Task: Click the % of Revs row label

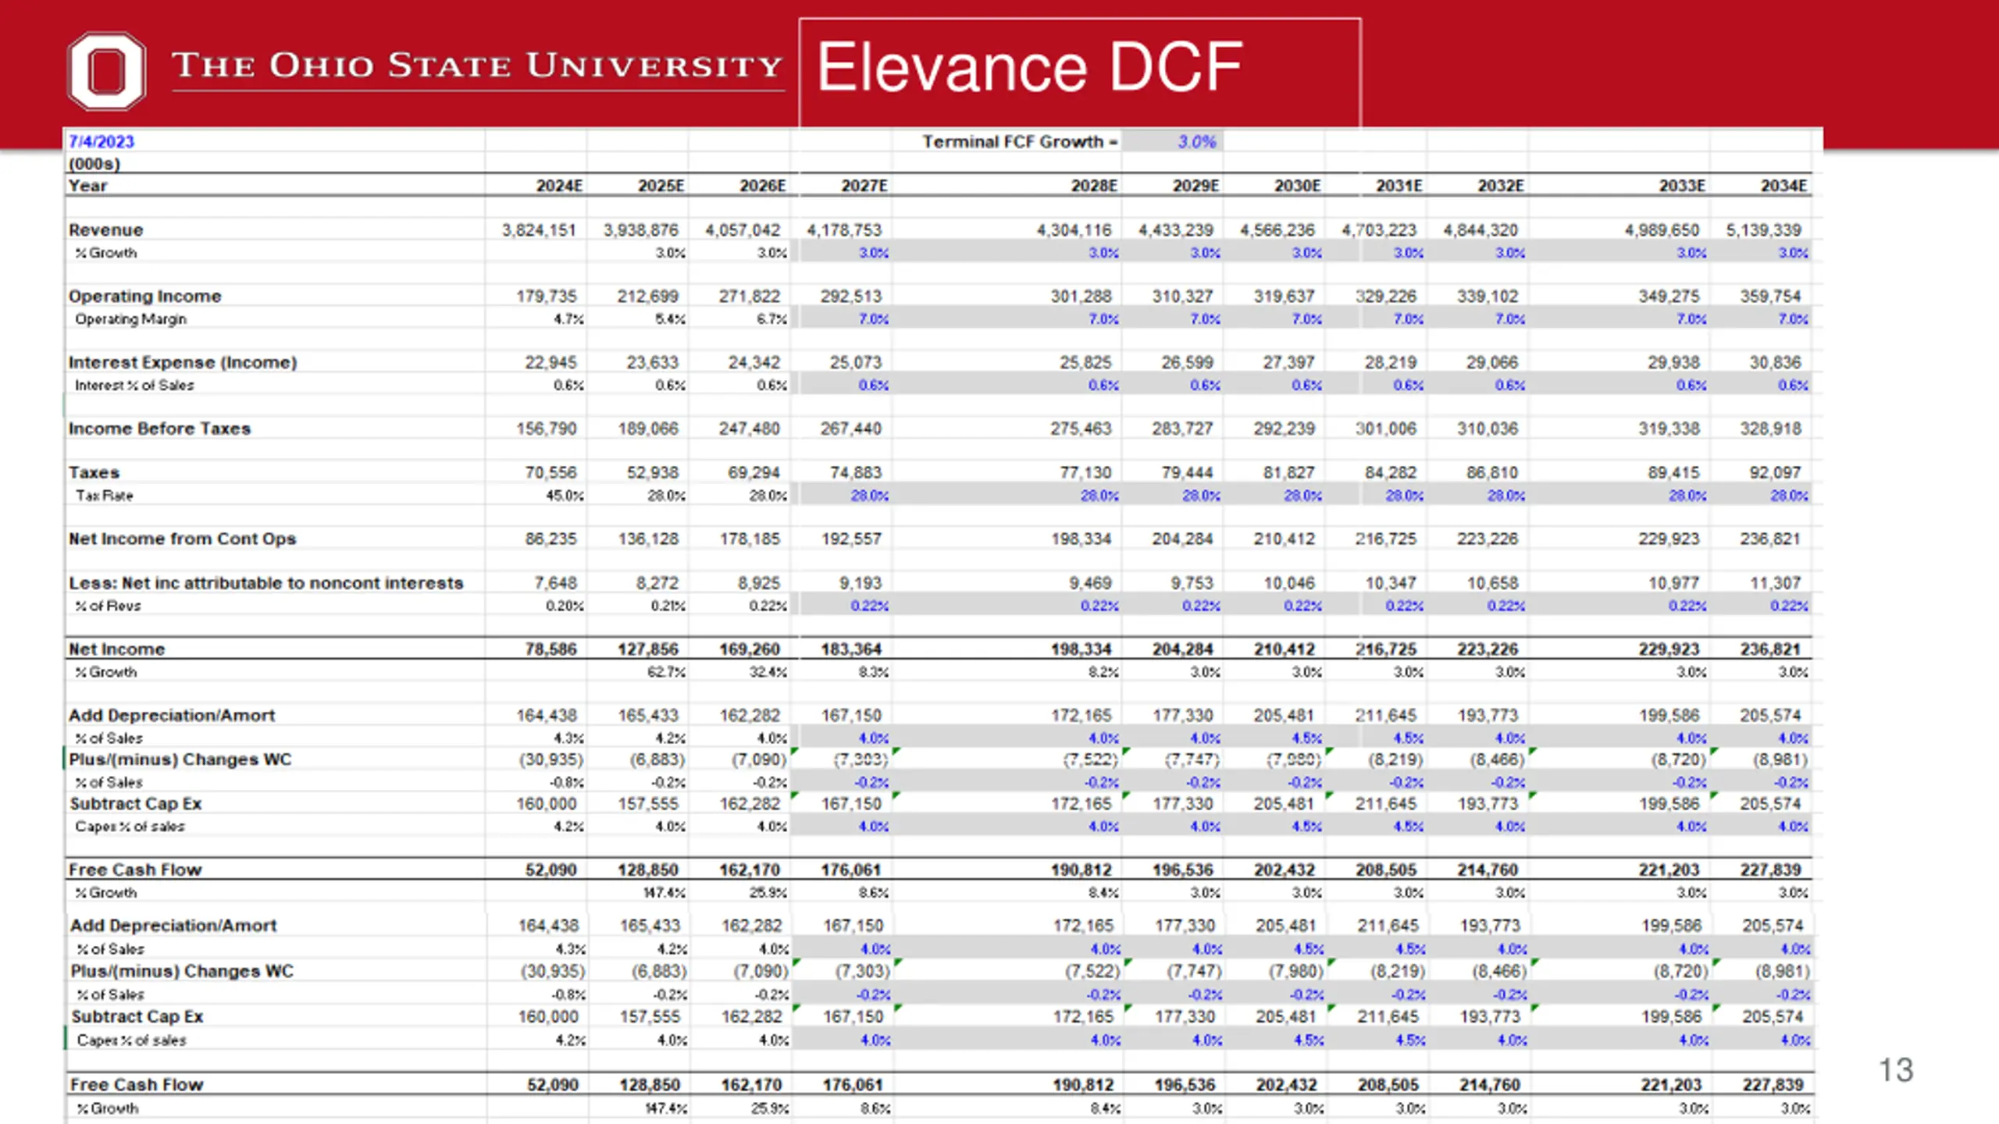Action: 108,606
